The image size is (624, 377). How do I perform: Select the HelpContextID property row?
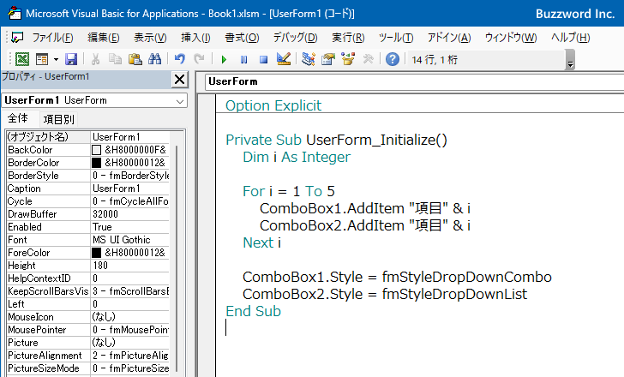[88, 278]
